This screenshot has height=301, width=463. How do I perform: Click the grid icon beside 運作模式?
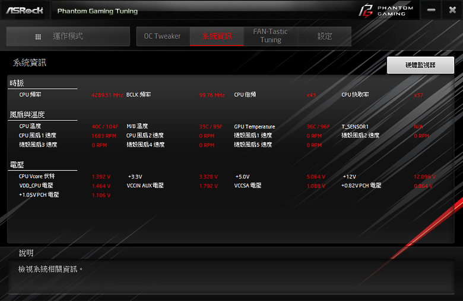tap(38, 37)
